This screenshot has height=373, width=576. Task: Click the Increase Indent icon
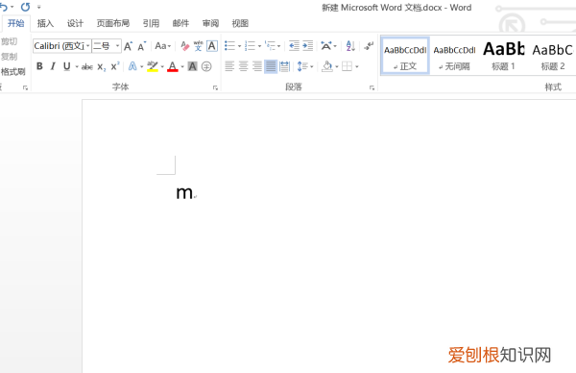tap(307, 45)
